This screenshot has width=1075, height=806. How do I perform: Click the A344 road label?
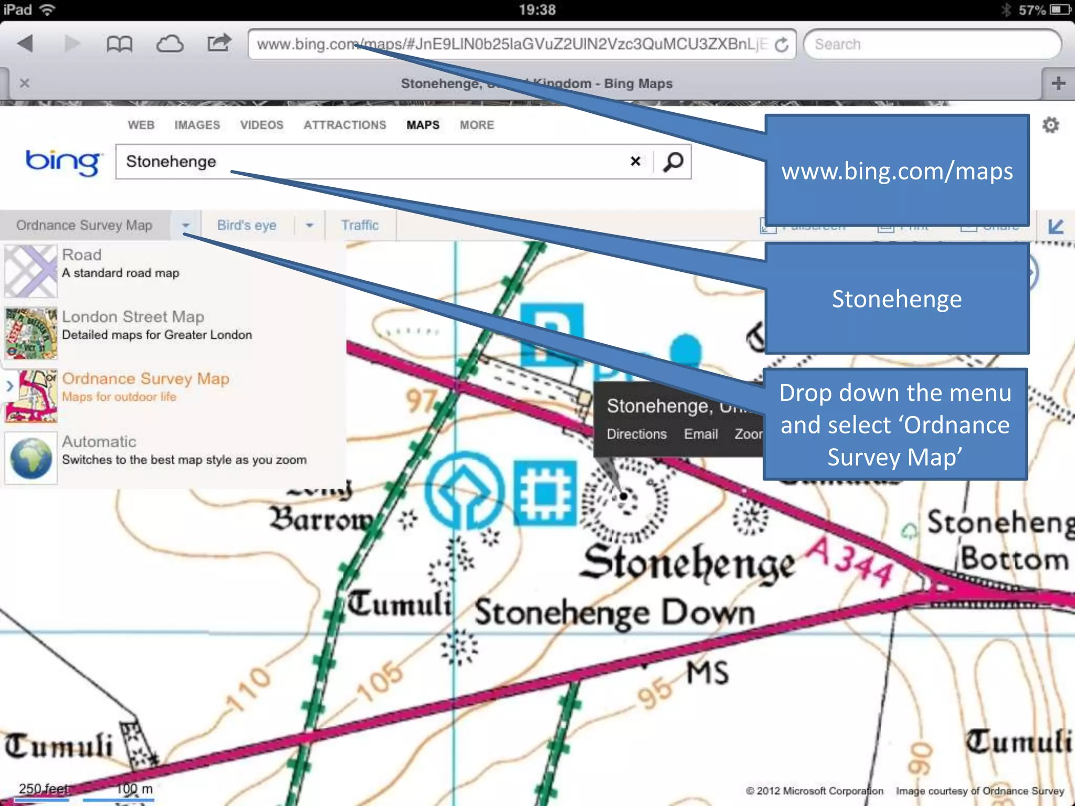pos(850,562)
